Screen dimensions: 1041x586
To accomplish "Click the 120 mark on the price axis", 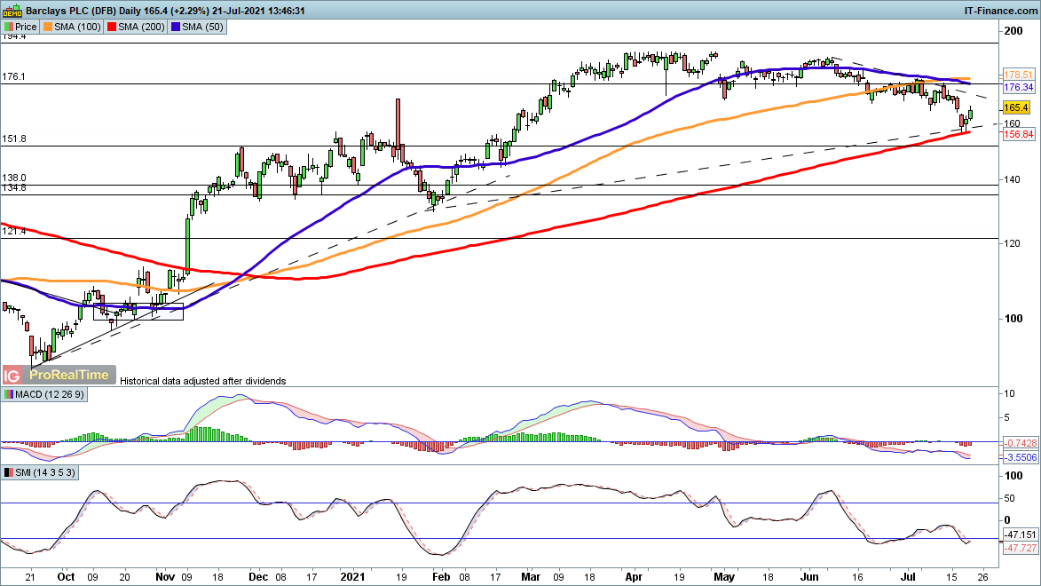I will pyautogui.click(x=1013, y=244).
